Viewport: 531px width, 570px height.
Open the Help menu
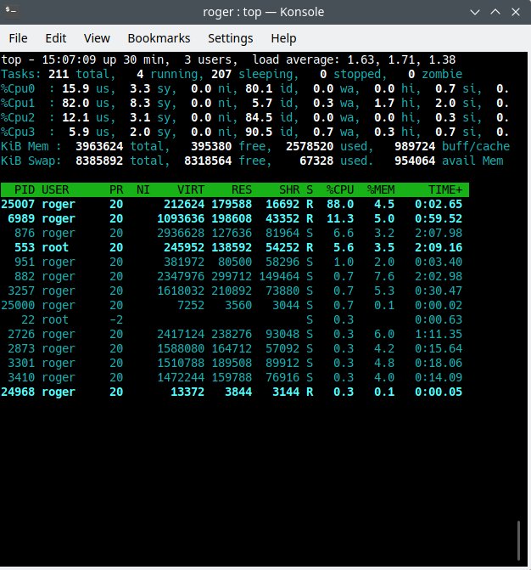tap(283, 38)
